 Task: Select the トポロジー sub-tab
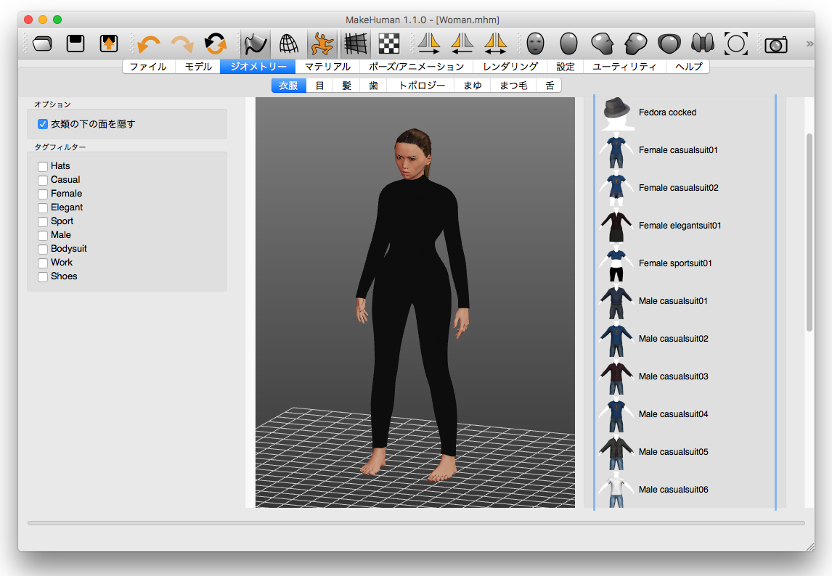[421, 85]
